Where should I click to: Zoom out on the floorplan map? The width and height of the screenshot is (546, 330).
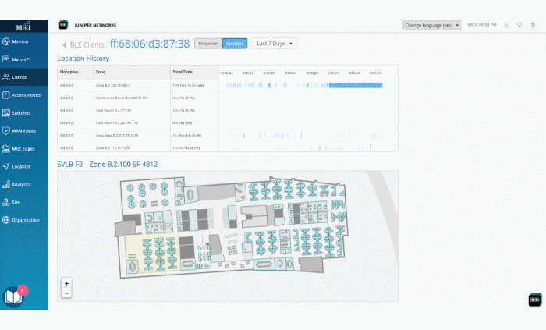pyautogui.click(x=66, y=293)
